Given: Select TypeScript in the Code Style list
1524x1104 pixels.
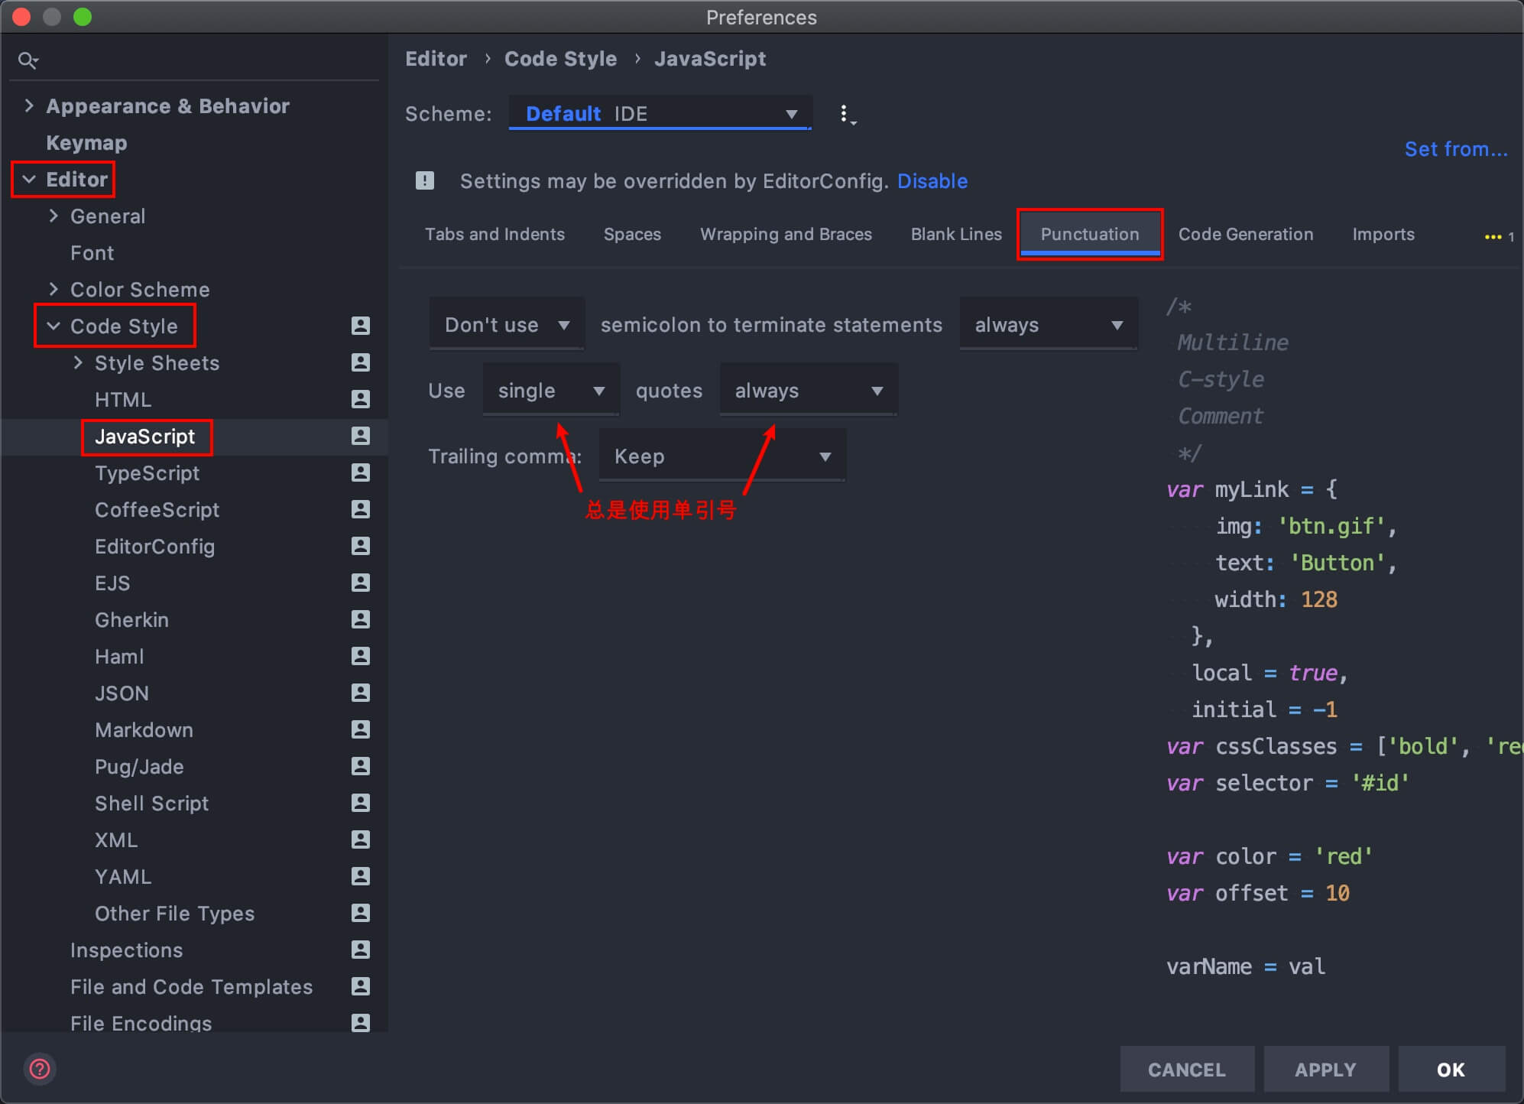Looking at the screenshot, I should tap(147, 473).
